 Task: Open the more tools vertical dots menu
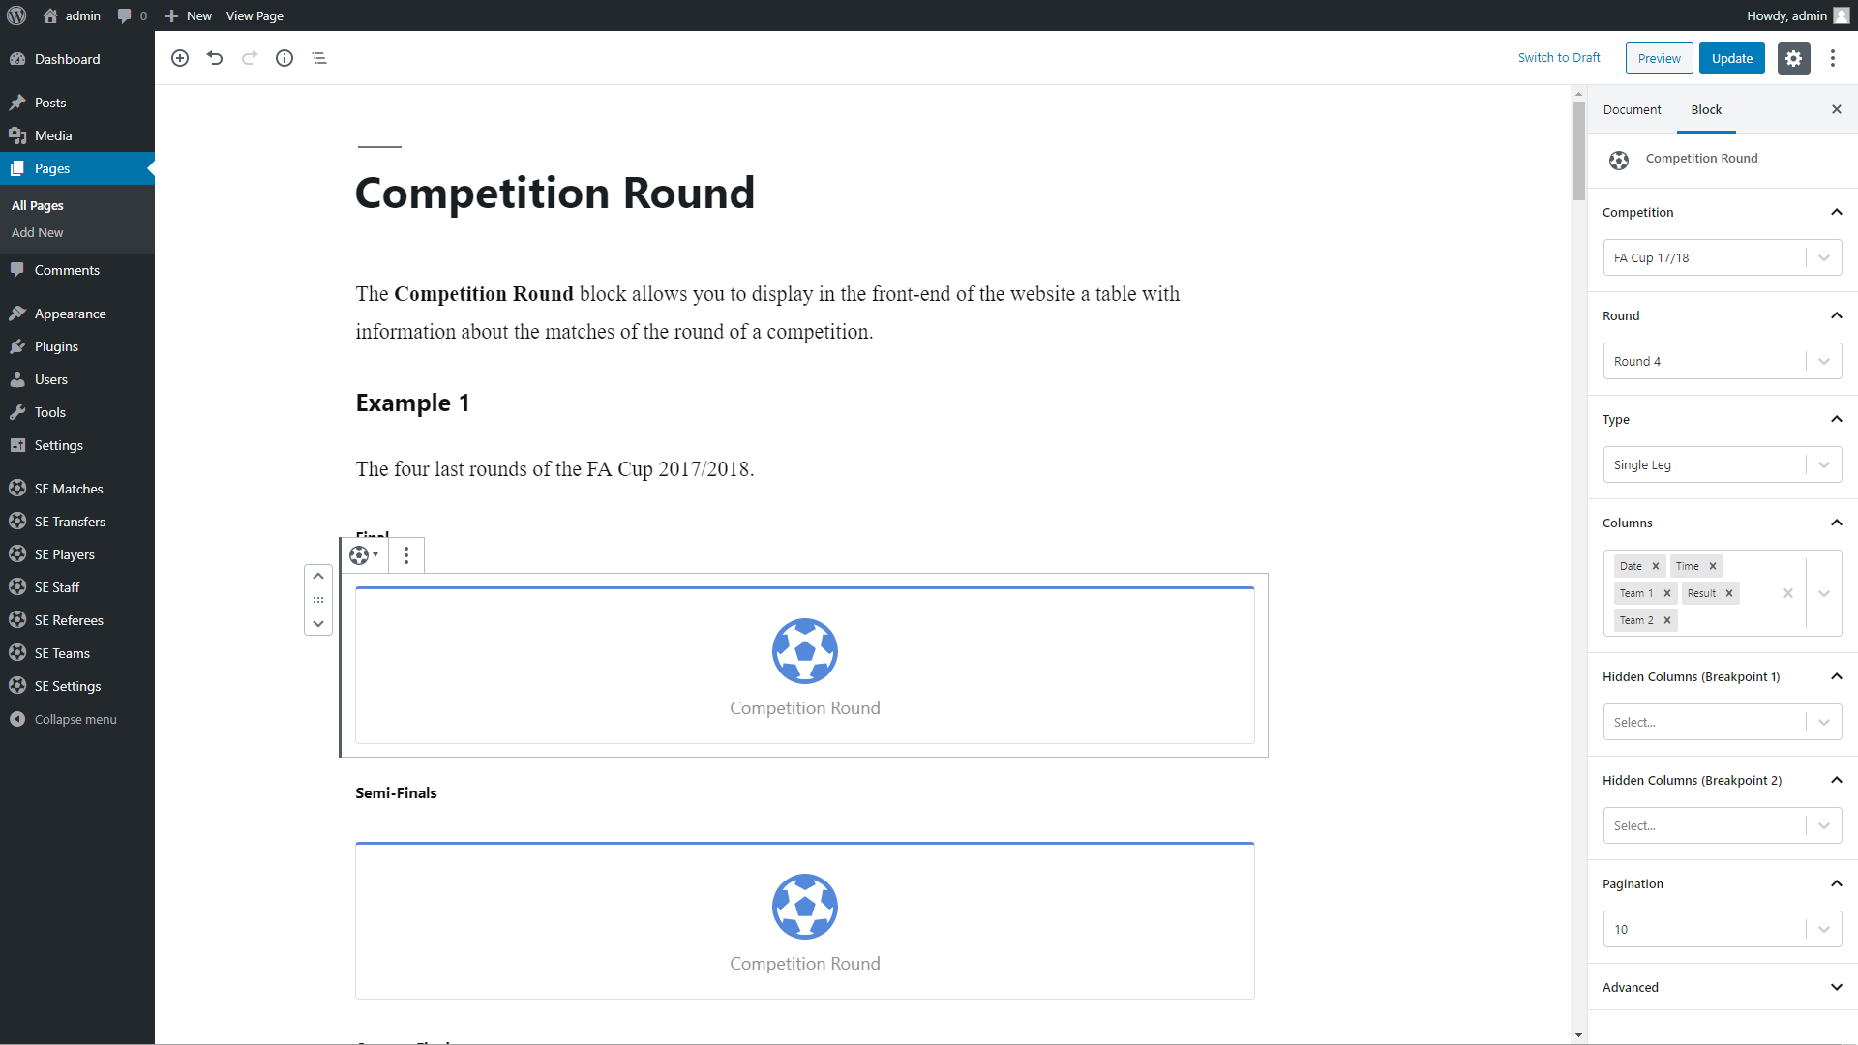coord(1832,58)
